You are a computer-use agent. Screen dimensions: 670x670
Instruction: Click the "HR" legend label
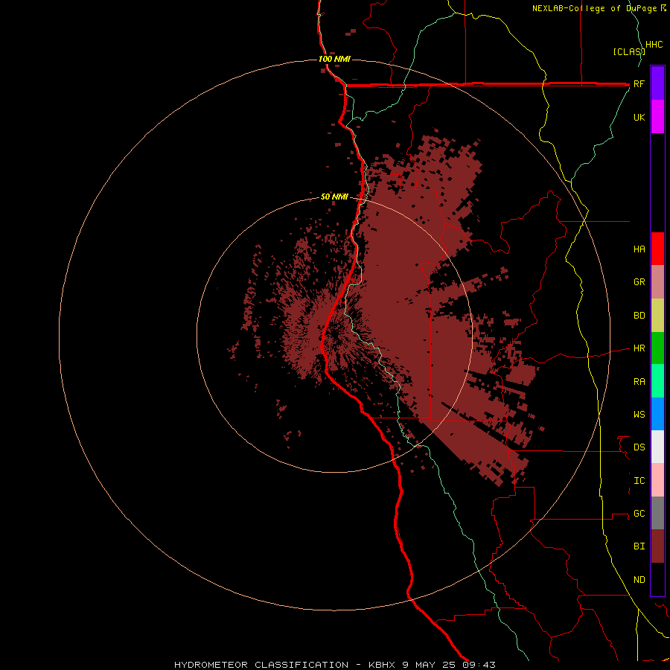(639, 348)
